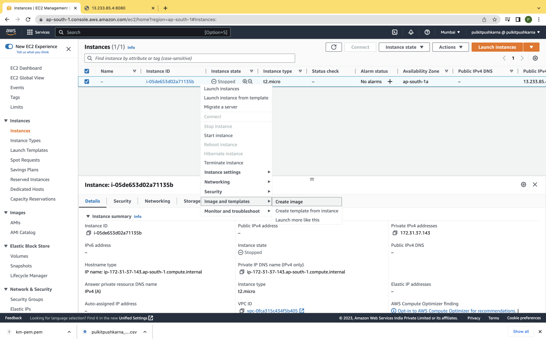Open the Instance state dropdown
This screenshot has height=341, width=546.
tap(404, 47)
